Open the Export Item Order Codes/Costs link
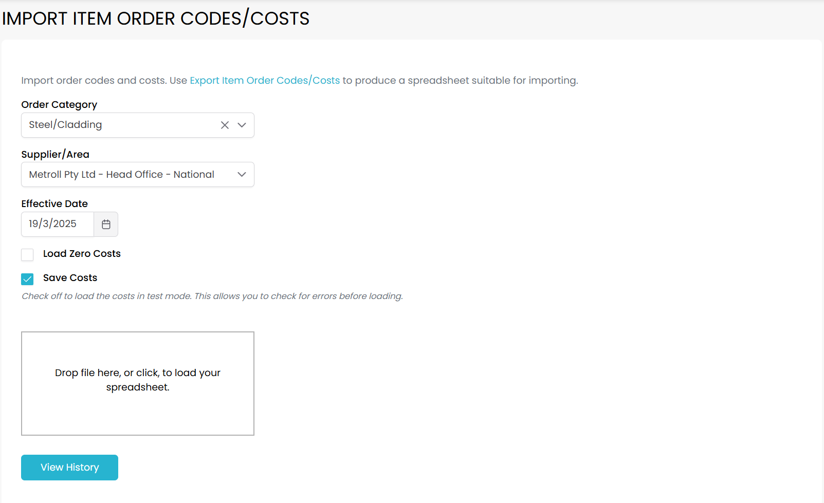The image size is (824, 503). (265, 81)
